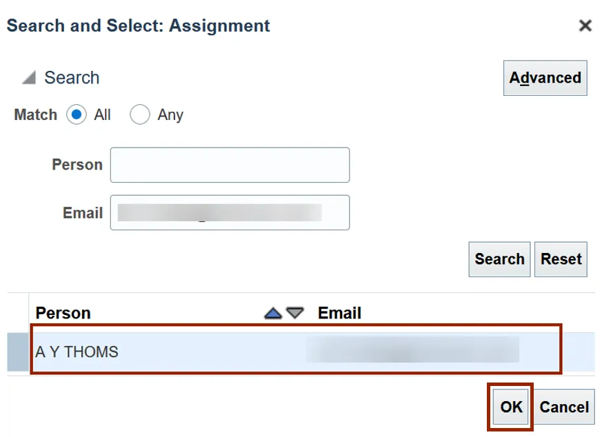Select the Match All radio button

77,114
